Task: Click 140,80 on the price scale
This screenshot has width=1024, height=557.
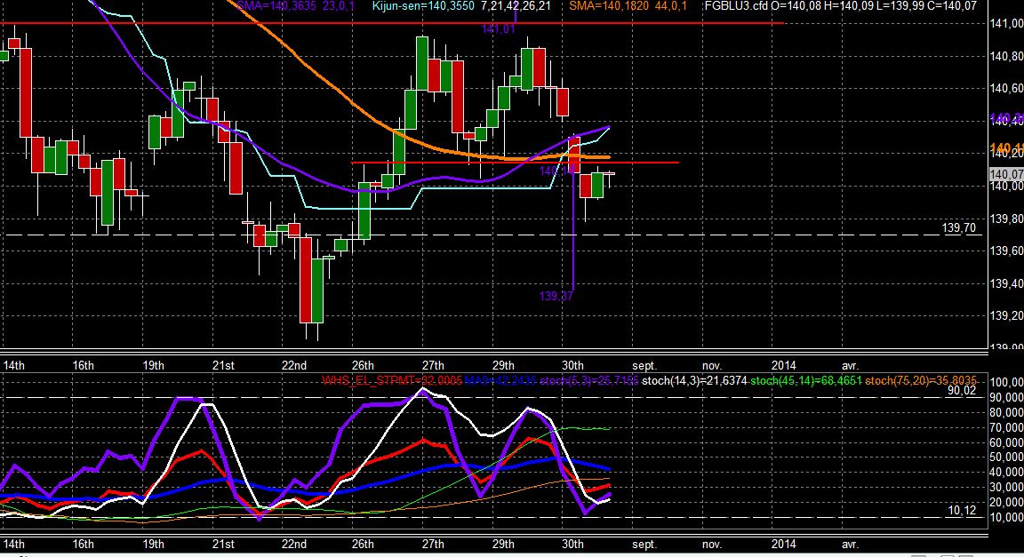Action: point(1006,56)
